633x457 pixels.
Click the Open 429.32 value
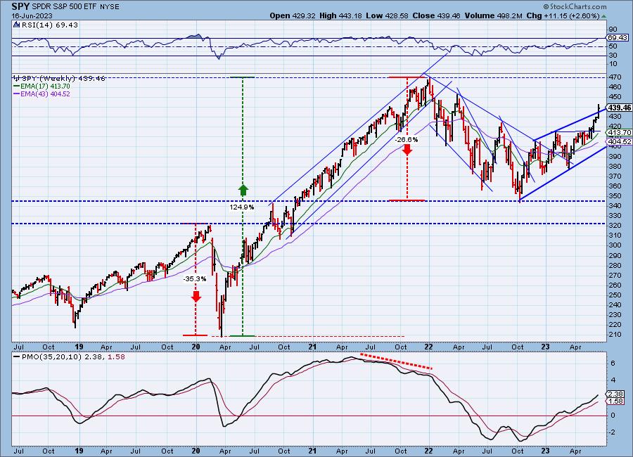click(x=293, y=15)
